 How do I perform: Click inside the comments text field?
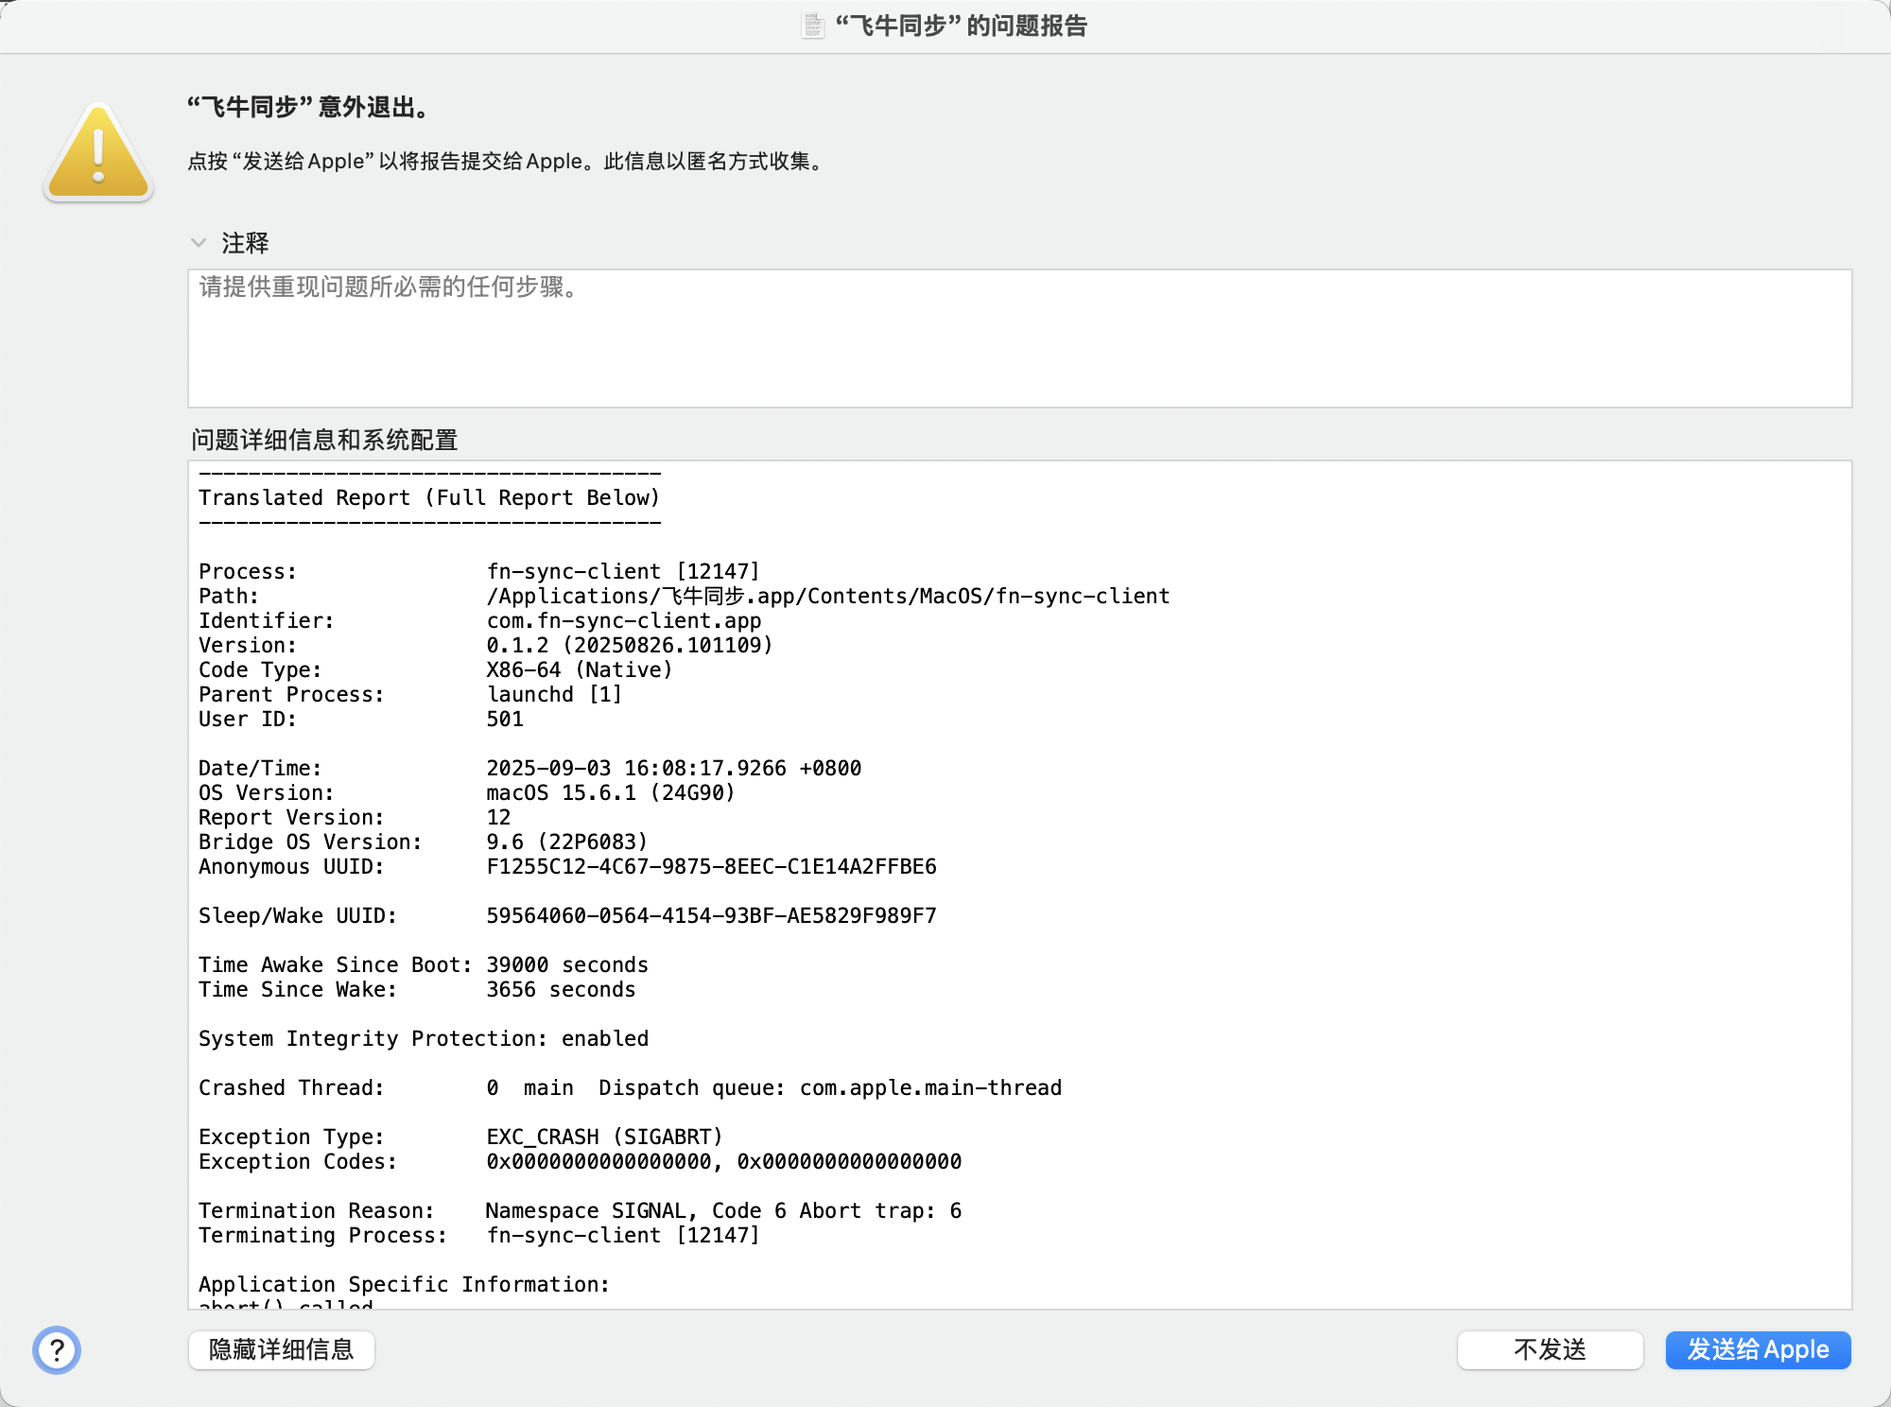(1019, 339)
